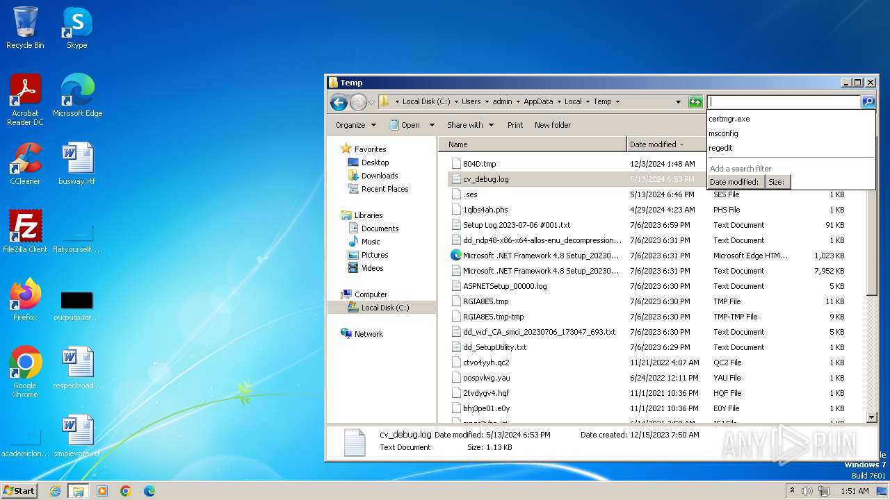Open busway.rtf document on desktop
This screenshot has height=500, width=890.
point(77,164)
